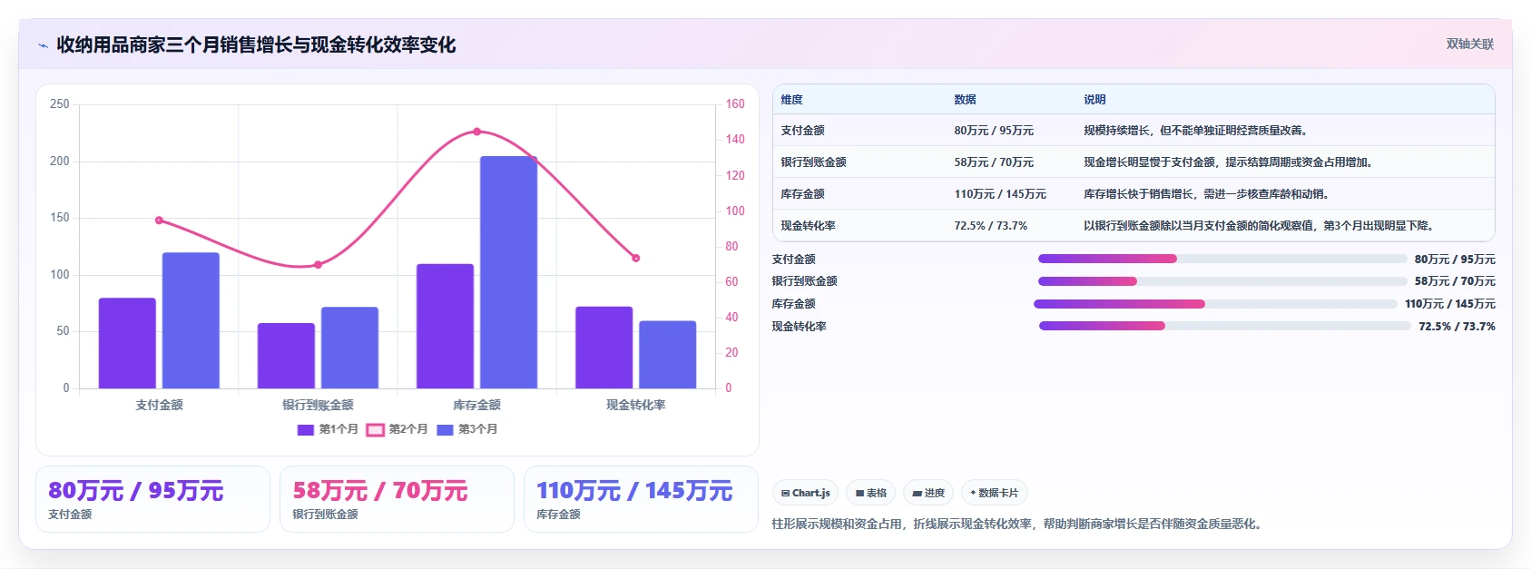Click the 现金转化率 progress bar
The height and width of the screenshot is (569, 1531).
click(1224, 326)
